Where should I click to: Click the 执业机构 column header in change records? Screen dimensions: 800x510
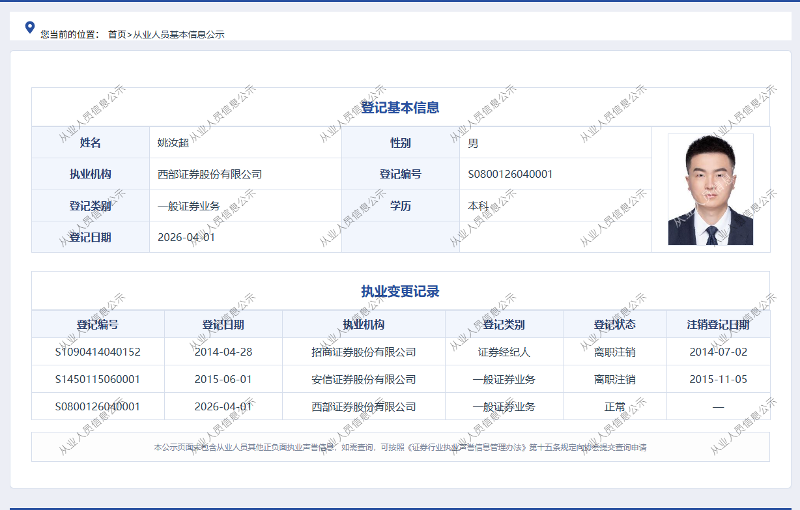[x=364, y=324]
